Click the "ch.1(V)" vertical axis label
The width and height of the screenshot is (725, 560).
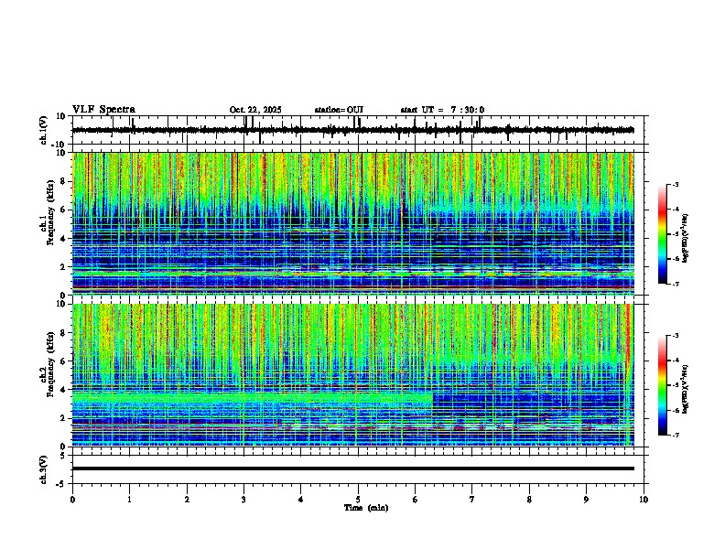click(44, 130)
